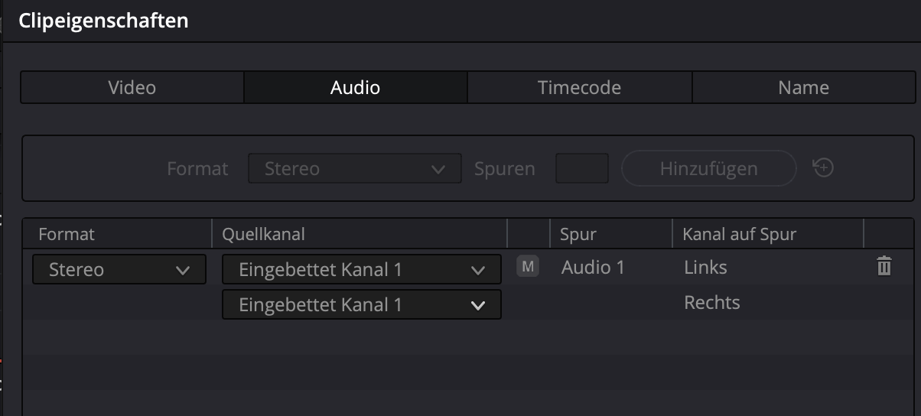This screenshot has height=416, width=921.
Task: Click the Spur column header
Action: click(x=578, y=234)
